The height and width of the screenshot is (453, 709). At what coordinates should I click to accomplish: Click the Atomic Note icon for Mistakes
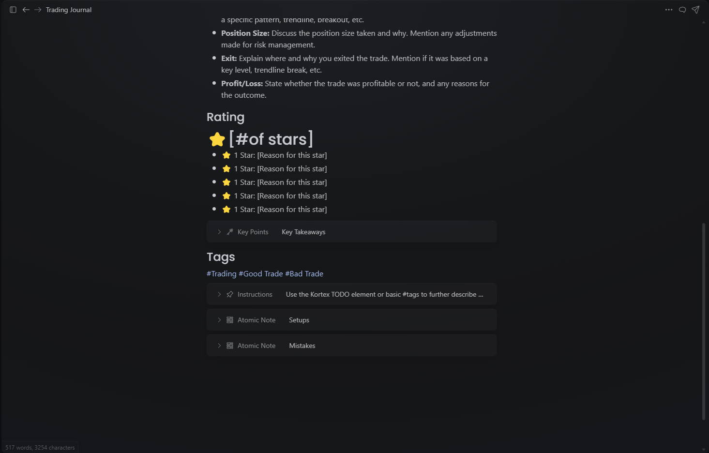[230, 346]
